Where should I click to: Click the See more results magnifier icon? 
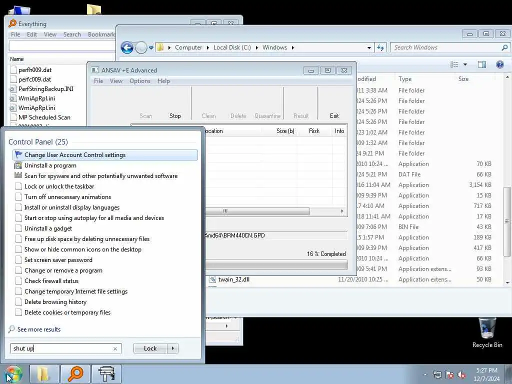point(12,329)
